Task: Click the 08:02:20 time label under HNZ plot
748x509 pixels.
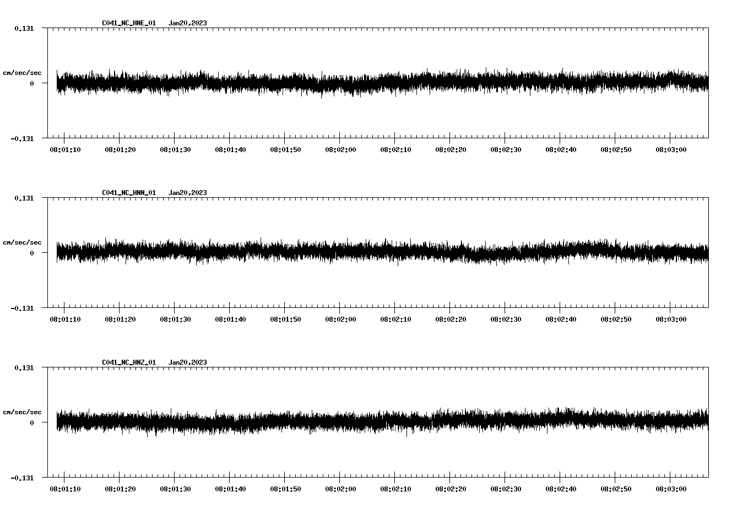Action: [451, 489]
